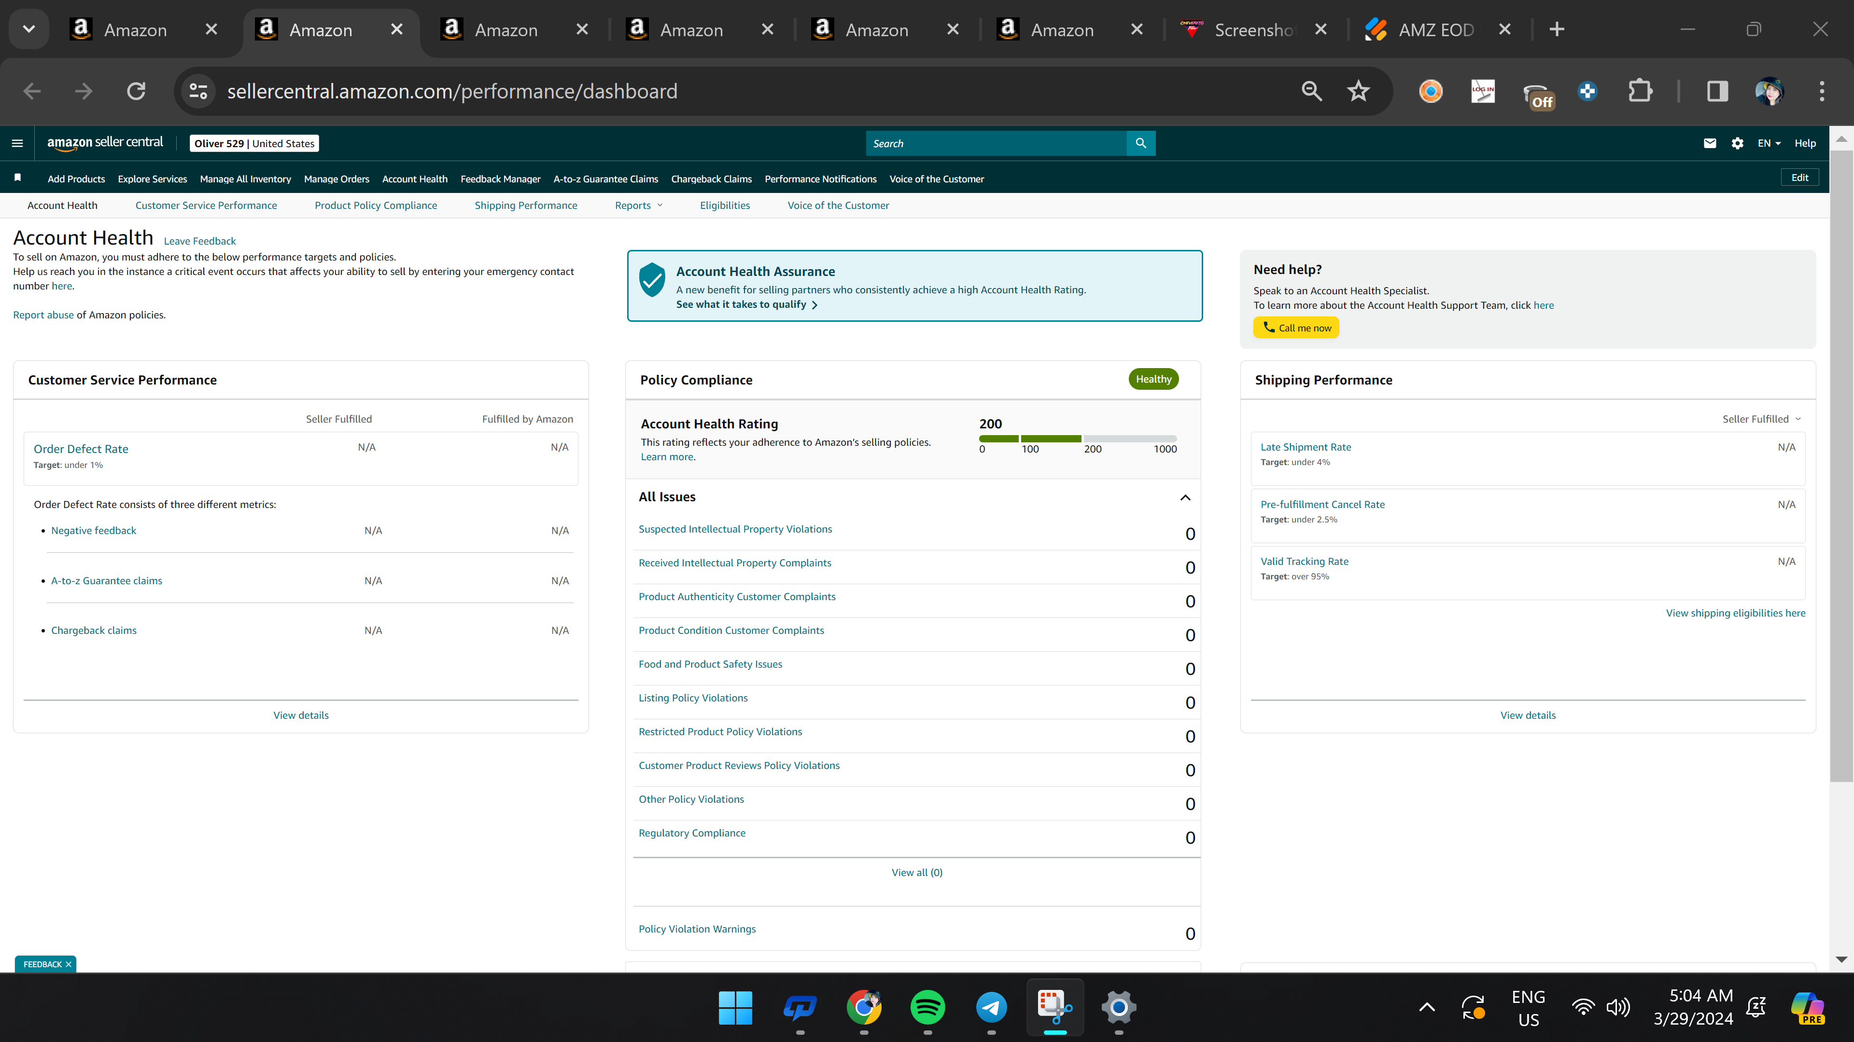The image size is (1854, 1042).
Task: Bookmark this page with the star icon
Action: point(1358,91)
